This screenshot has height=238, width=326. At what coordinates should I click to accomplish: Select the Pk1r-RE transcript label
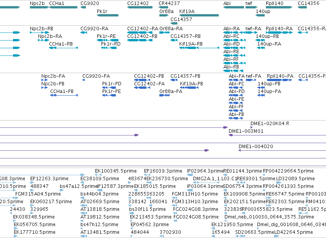click(106, 36)
